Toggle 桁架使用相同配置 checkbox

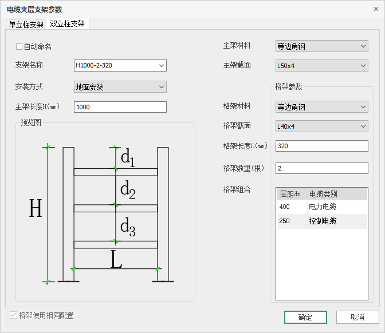pos(14,315)
